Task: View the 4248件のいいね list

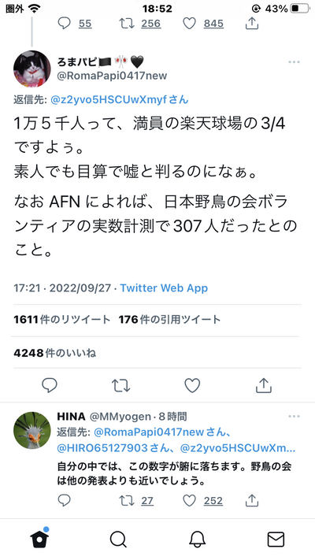Action: (54, 353)
